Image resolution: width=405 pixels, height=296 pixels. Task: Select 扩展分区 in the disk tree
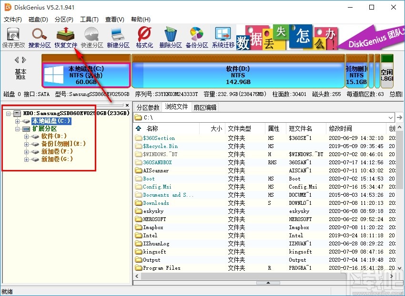(44, 128)
